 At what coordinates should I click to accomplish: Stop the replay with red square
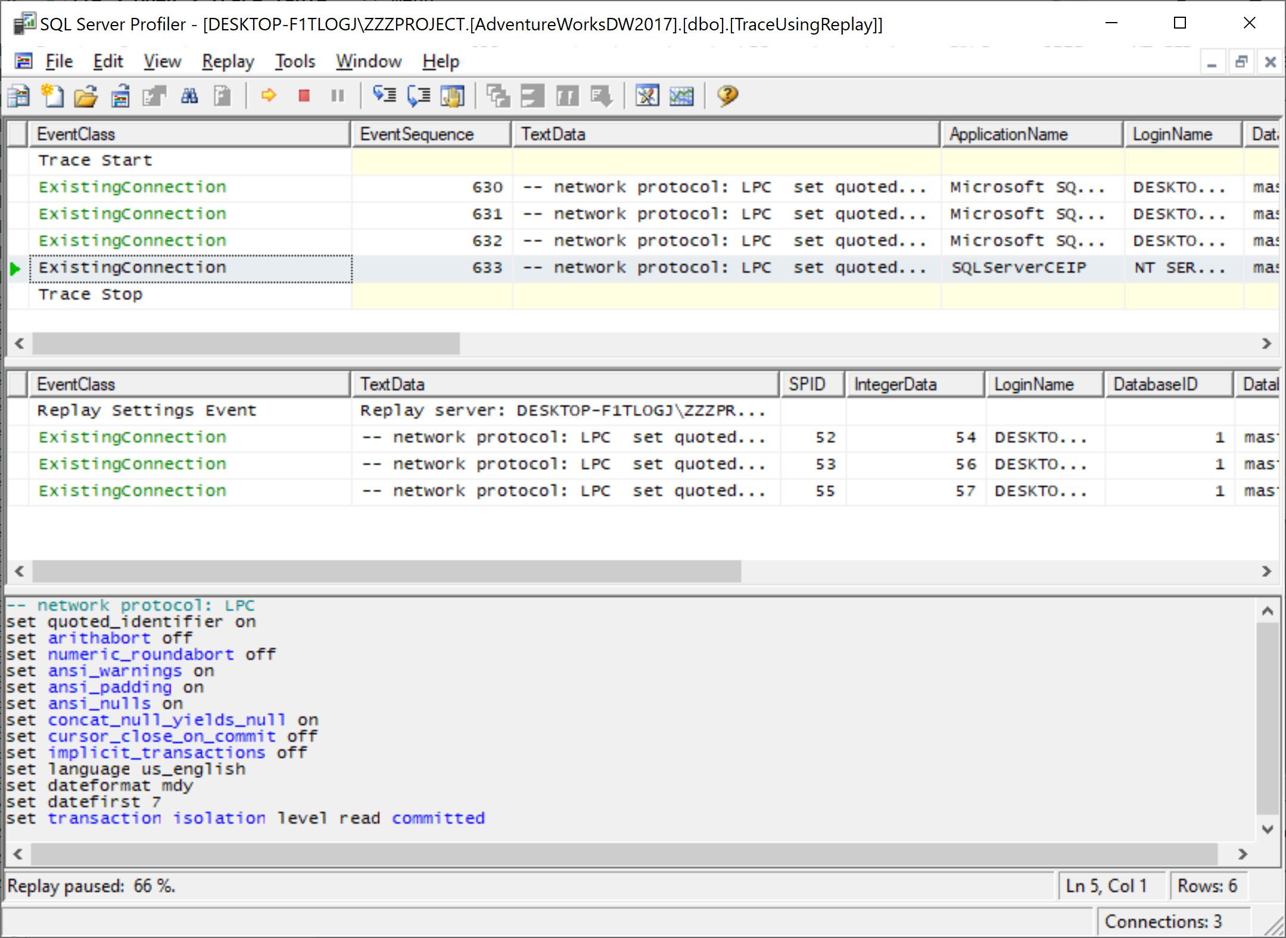click(x=304, y=95)
